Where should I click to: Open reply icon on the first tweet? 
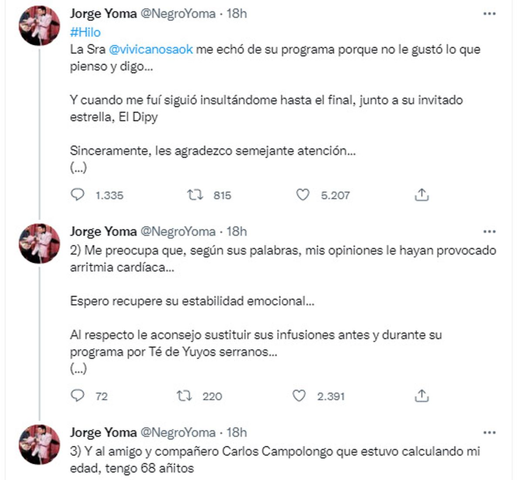point(78,195)
